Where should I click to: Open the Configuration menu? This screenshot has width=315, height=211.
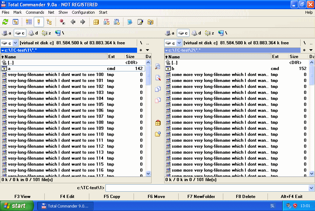[x=83, y=12]
